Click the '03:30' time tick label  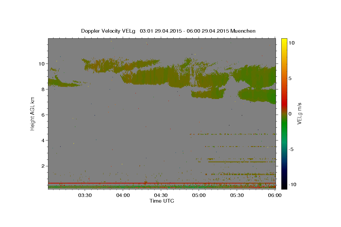(x=85, y=195)
